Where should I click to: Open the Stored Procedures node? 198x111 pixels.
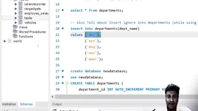click(32, 32)
